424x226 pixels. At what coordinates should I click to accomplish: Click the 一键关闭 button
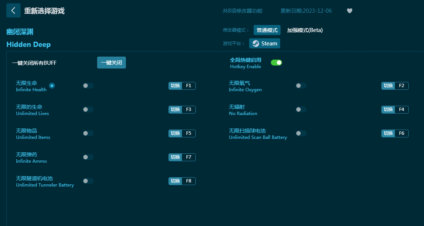[x=111, y=63]
